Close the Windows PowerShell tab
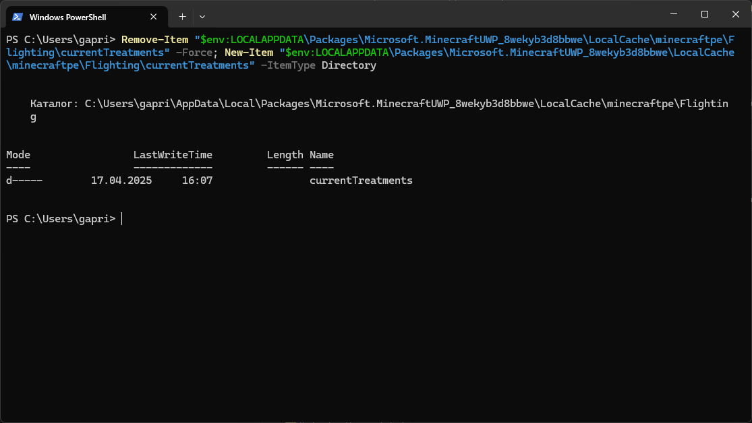 pyautogui.click(x=154, y=17)
